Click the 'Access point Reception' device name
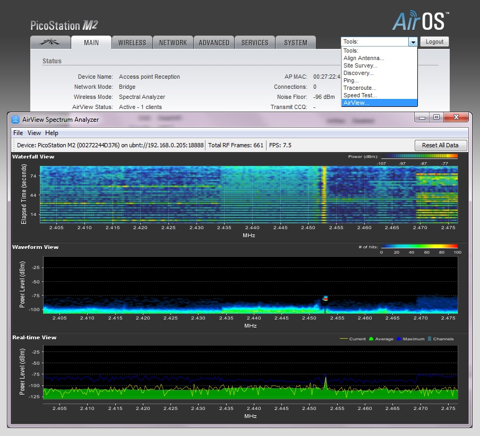This screenshot has width=480, height=436. point(149,77)
